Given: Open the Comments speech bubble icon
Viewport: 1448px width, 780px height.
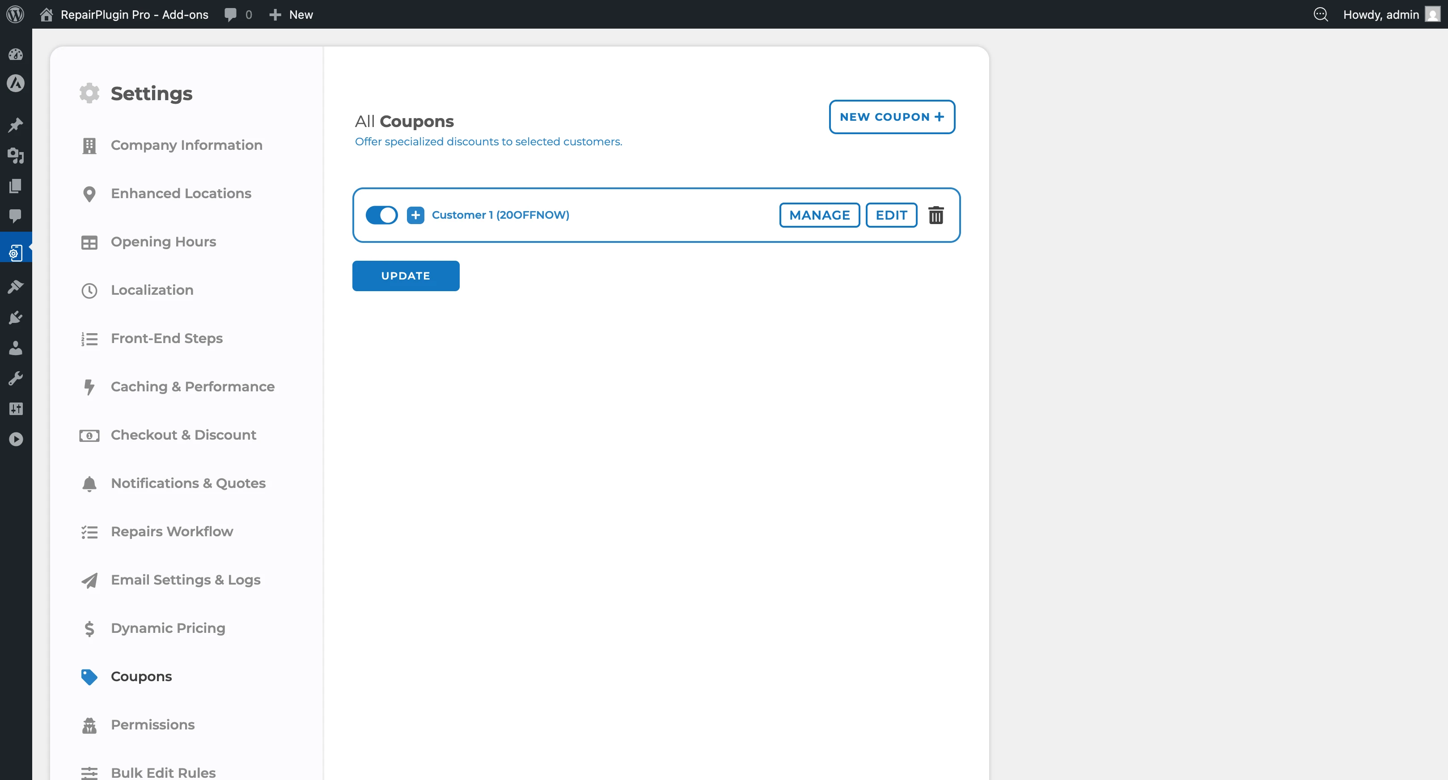Looking at the screenshot, I should [16, 217].
